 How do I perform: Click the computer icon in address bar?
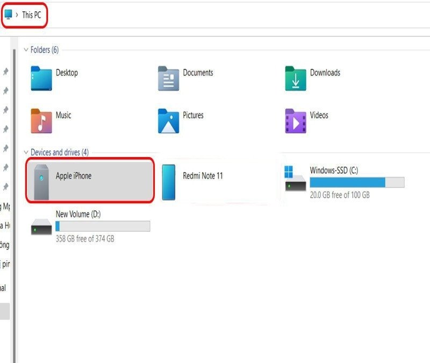9,15
